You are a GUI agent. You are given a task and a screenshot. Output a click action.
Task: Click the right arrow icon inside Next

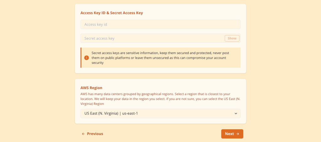pos(238,134)
